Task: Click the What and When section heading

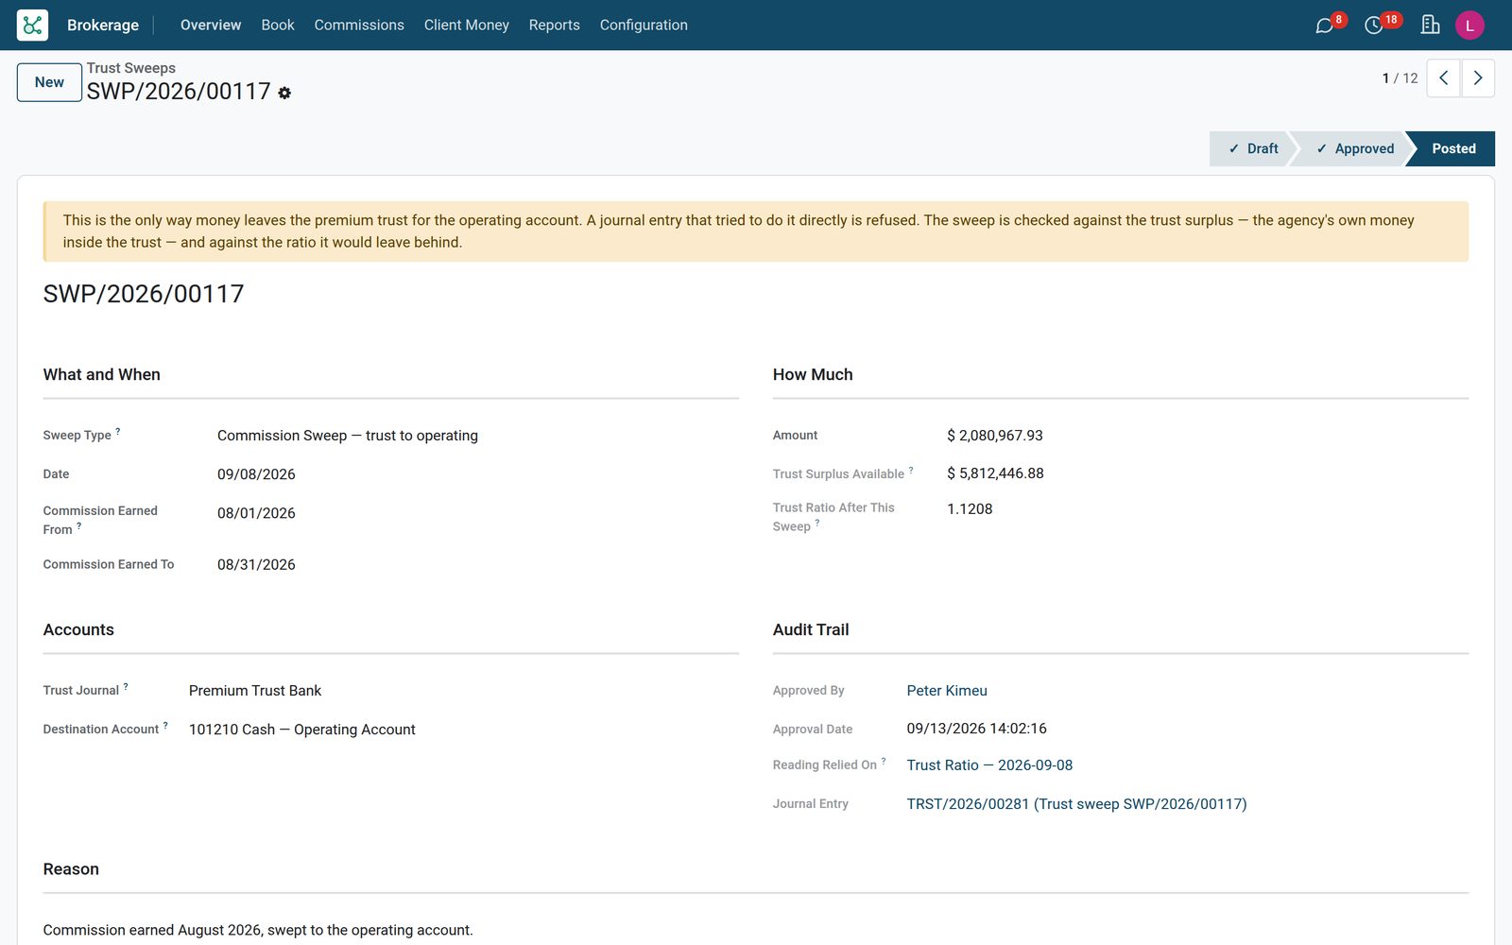Action: [102, 374]
